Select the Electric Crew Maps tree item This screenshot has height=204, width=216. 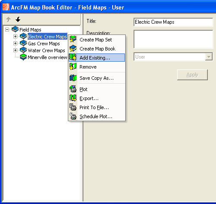click(x=48, y=37)
